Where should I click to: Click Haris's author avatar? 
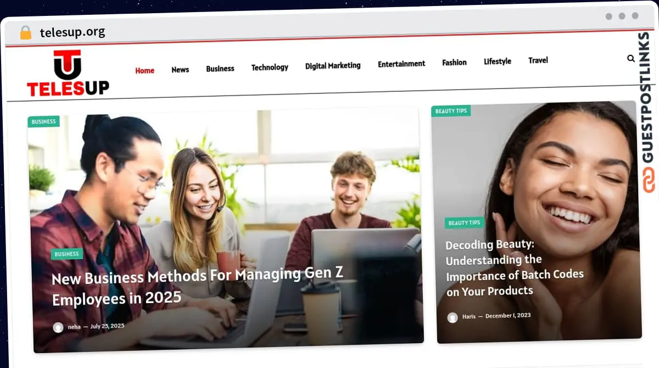coord(453,317)
